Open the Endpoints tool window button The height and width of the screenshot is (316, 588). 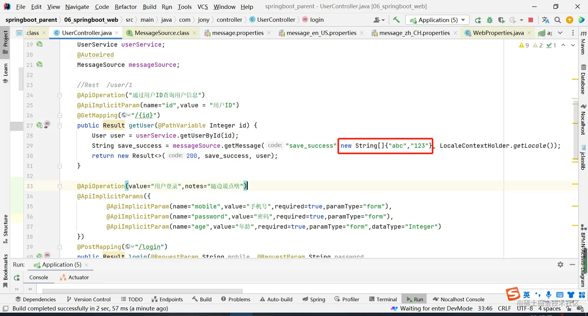coord(167,299)
